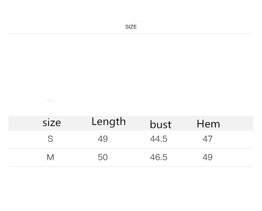Select the M size row label
This screenshot has height=211, width=262.
pos(50,157)
